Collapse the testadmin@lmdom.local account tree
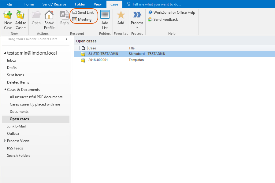 (5, 53)
